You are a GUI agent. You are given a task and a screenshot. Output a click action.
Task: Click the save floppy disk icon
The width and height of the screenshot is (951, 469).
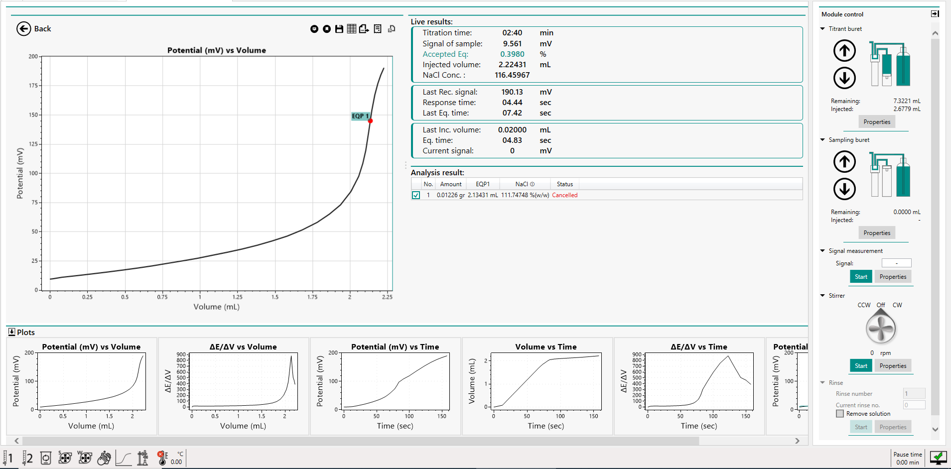pos(339,29)
